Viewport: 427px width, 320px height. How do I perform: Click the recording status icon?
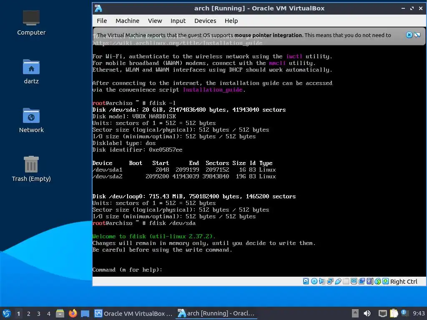click(362, 281)
